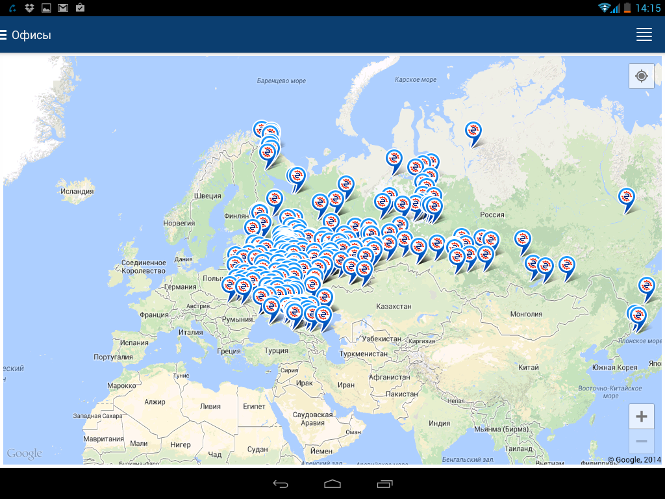The image size is (665, 499).
Task: Tap the clock showing 14:15
Action: click(647, 8)
